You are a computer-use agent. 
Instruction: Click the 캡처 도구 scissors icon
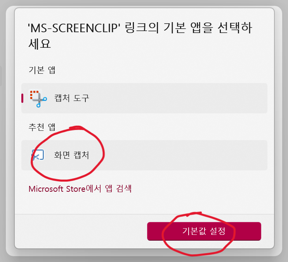(38, 98)
